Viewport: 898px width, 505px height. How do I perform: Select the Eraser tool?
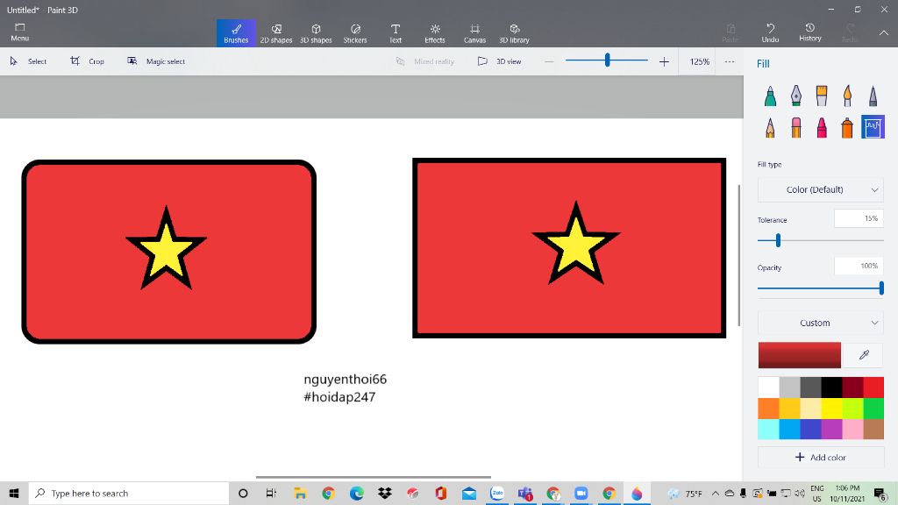click(796, 128)
